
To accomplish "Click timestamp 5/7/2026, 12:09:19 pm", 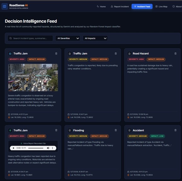I will coord(139,114).
